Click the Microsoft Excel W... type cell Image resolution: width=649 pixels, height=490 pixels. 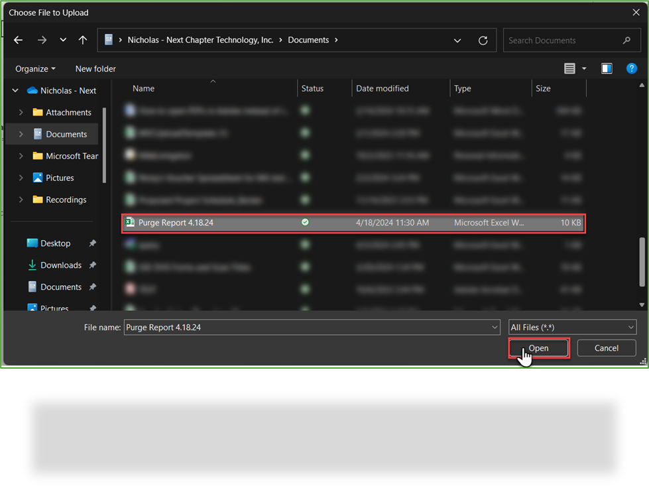tap(489, 223)
